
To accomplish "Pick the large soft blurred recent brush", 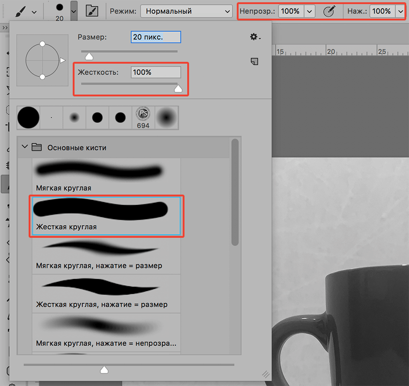I will [x=167, y=117].
